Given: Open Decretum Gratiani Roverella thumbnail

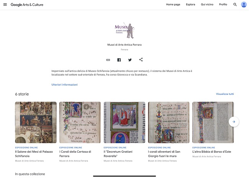Looking at the screenshot, I should [124, 122].
